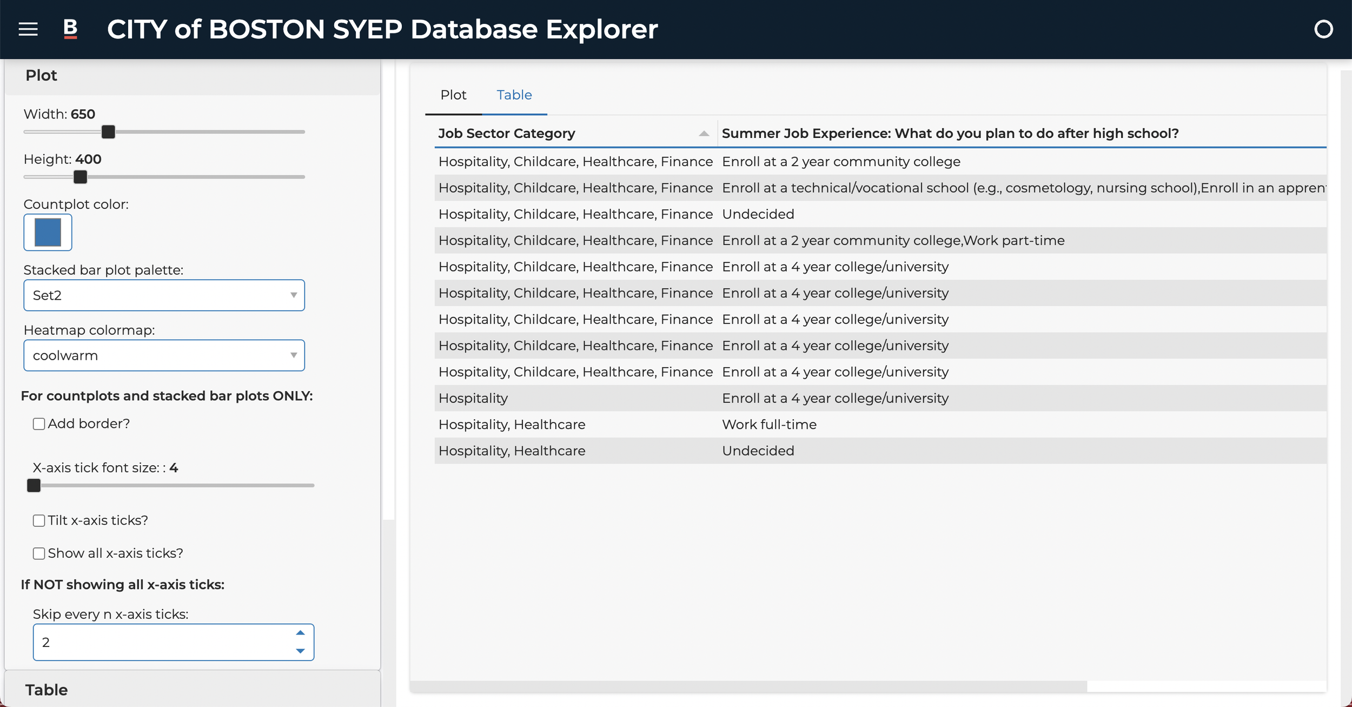1352x707 pixels.
Task: Decrement the skip x-axis ticks value
Action: [x=300, y=651]
